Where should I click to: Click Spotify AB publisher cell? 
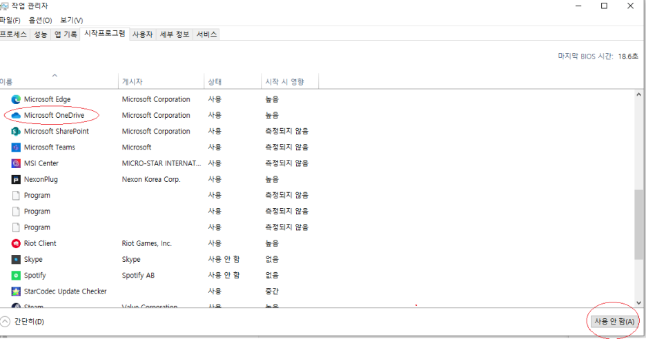[138, 276]
